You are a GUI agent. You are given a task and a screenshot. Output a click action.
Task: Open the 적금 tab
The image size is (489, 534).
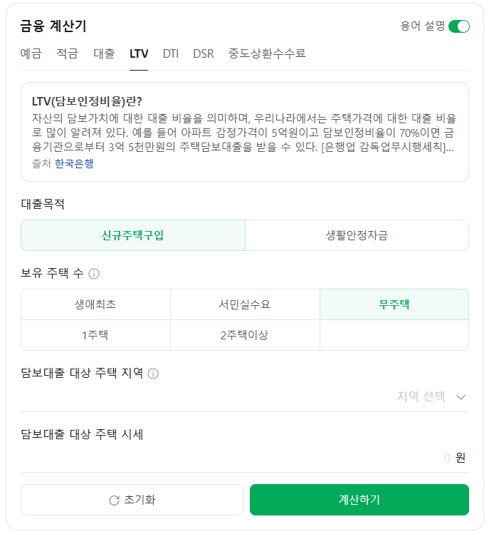coord(68,53)
